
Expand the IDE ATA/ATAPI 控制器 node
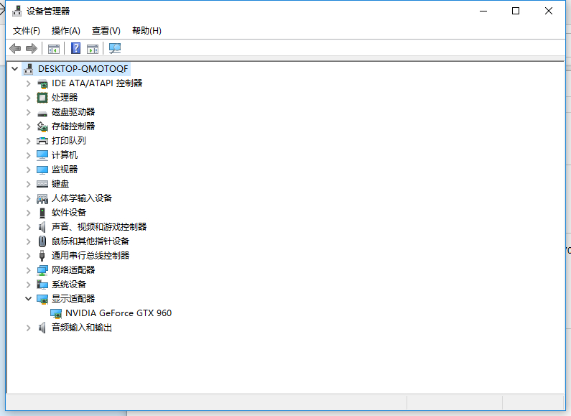tap(29, 83)
